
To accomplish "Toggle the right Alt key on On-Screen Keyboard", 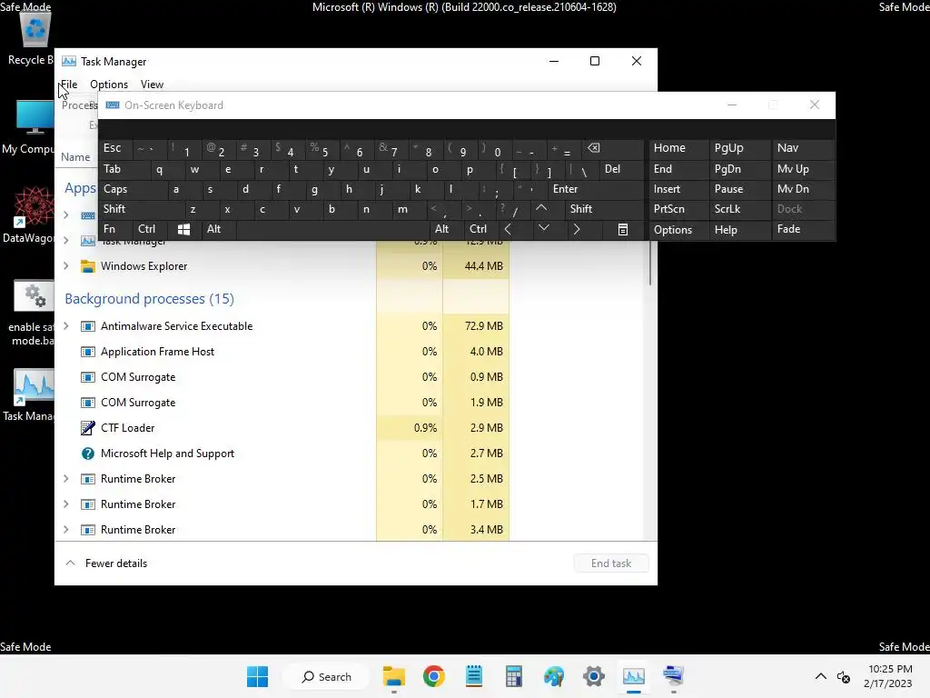I will pos(447,229).
